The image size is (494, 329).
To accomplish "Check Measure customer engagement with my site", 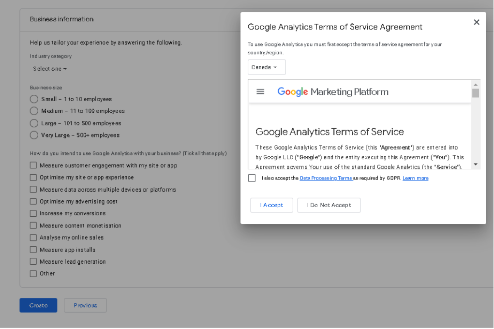I will (x=33, y=165).
